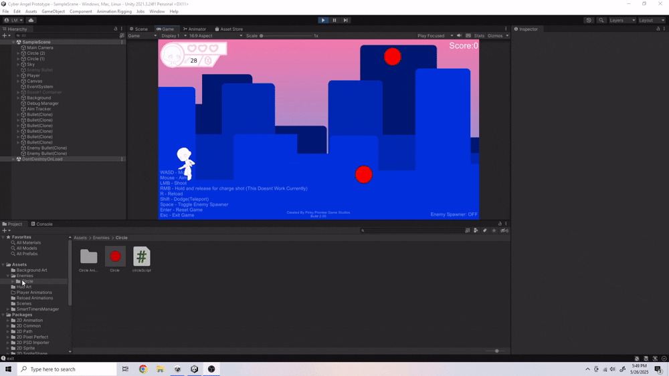Select Debug Manager in Hierarchy
Image resolution: width=669 pixels, height=376 pixels.
43,103
